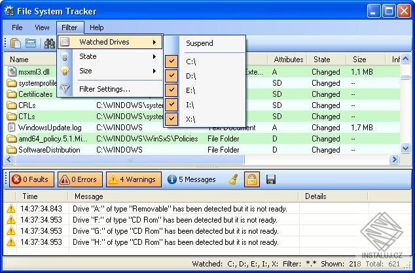The image size is (415, 273).
Task: Uncheck the I:\ watched drive
Action: pyautogui.click(x=171, y=104)
